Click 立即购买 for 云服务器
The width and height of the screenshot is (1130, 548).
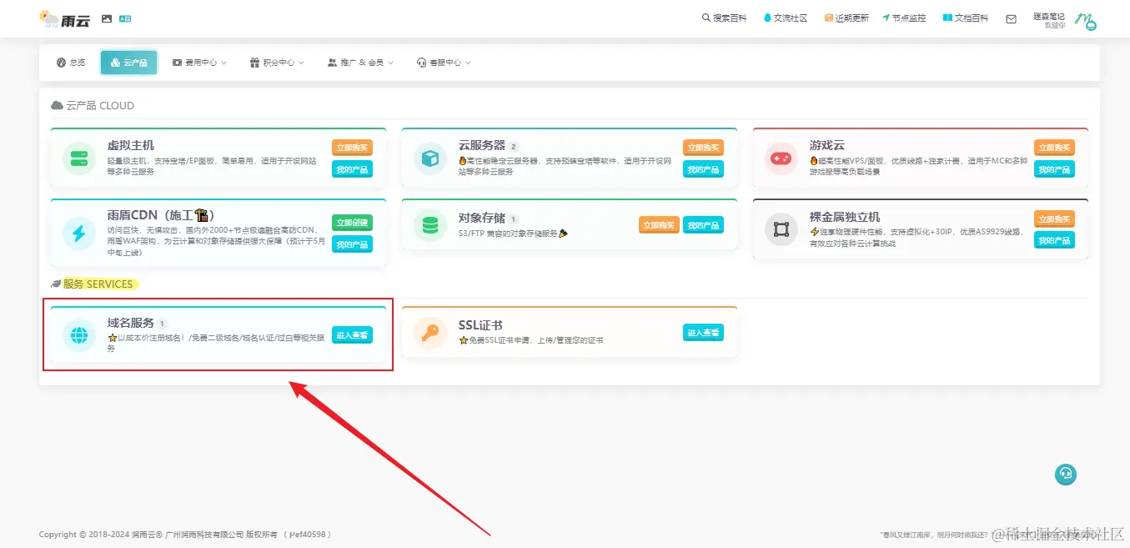(x=703, y=148)
